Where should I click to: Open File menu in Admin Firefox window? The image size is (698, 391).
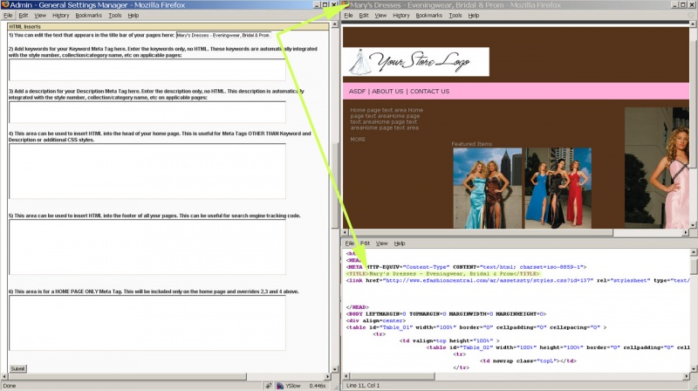pos(8,15)
